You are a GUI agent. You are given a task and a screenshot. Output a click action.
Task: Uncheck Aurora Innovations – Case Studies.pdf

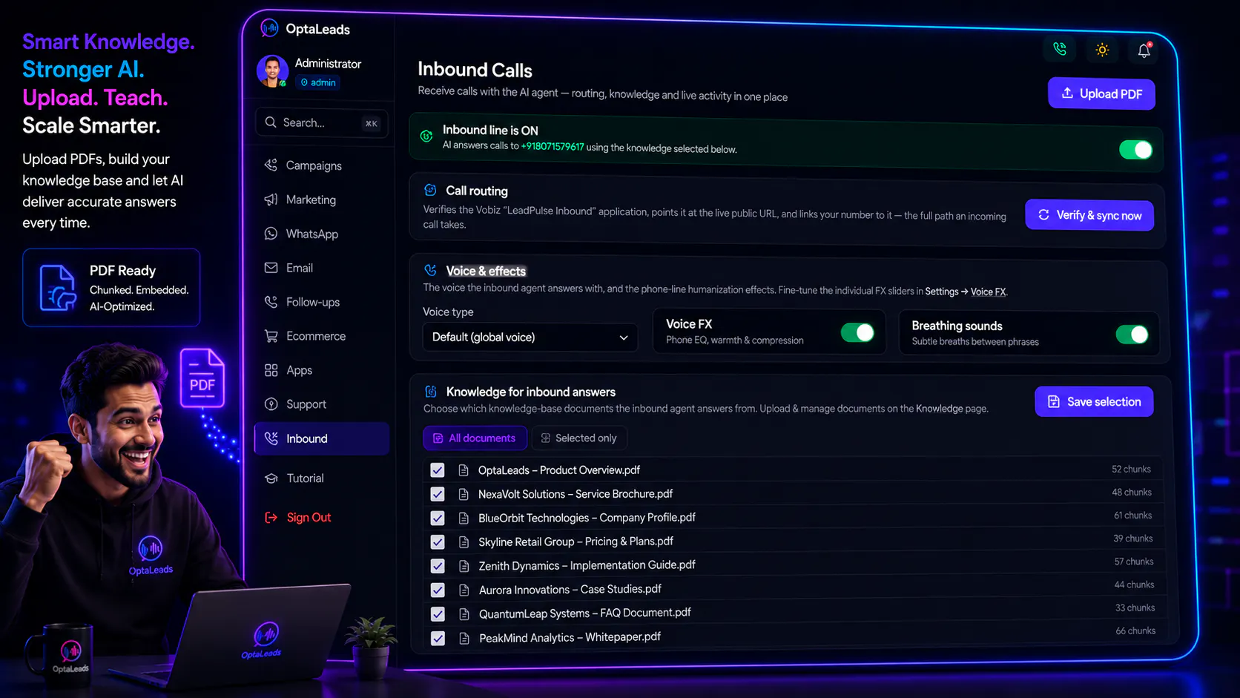(438, 590)
